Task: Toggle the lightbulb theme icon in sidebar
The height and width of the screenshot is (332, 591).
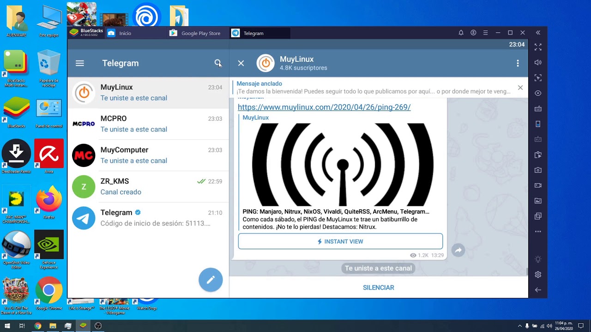Action: (x=538, y=259)
